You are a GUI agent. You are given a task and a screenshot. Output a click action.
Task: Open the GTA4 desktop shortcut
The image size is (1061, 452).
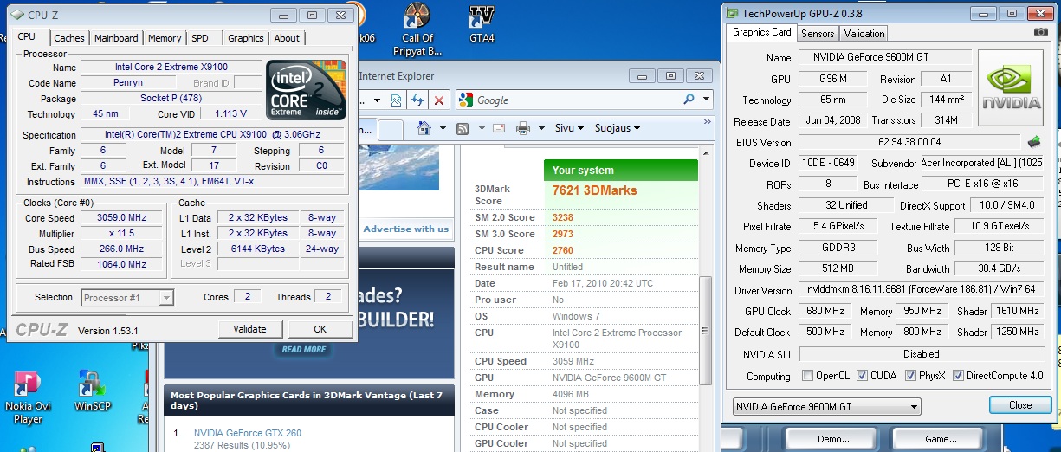click(482, 24)
